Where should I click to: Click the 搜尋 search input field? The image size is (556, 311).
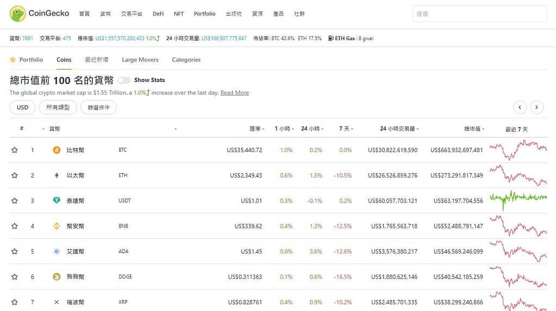click(479, 14)
